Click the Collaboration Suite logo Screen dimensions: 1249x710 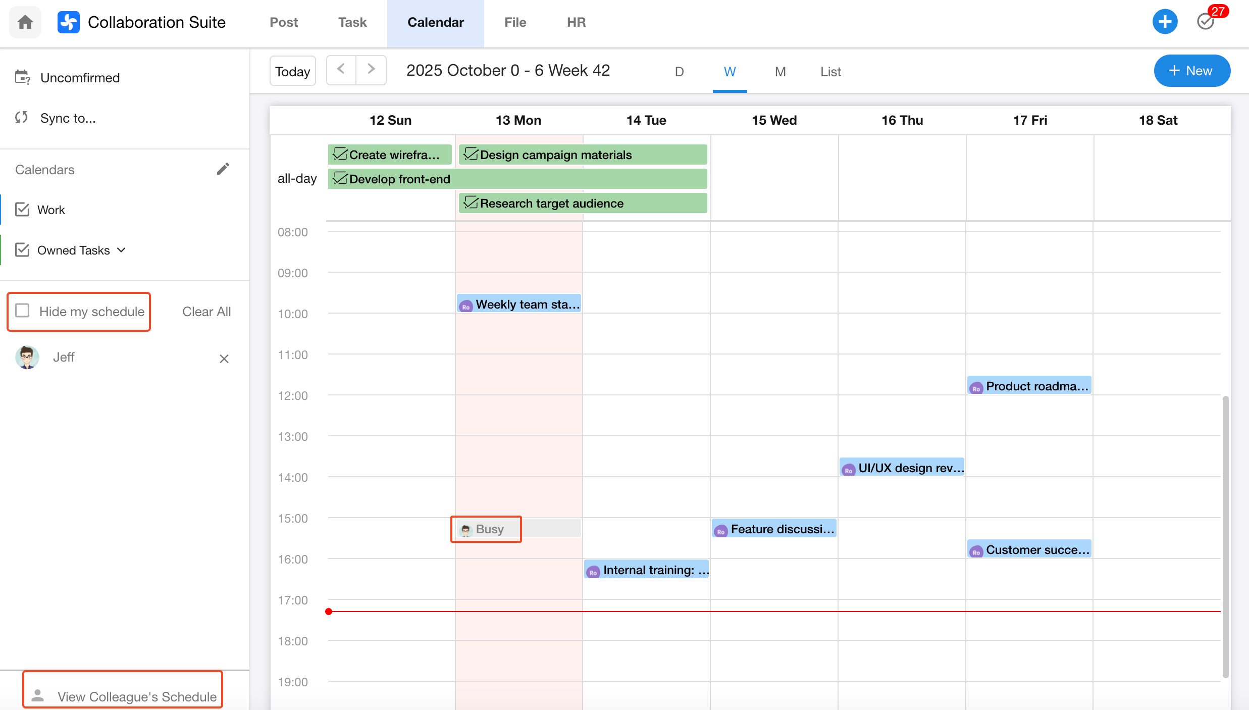click(69, 22)
